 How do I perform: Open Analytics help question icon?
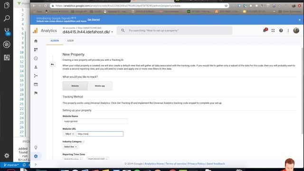click(x=281, y=30)
